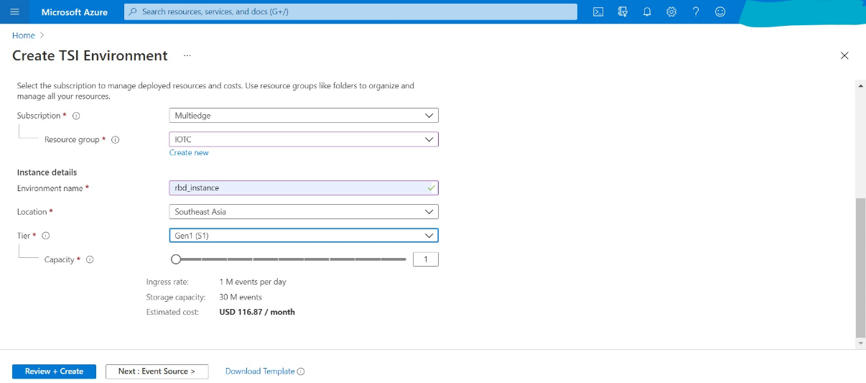
Task: Open the help question mark icon
Action: click(x=696, y=12)
